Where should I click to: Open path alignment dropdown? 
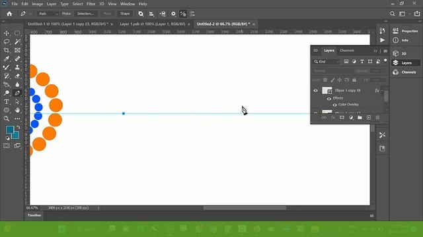pyautogui.click(x=151, y=14)
